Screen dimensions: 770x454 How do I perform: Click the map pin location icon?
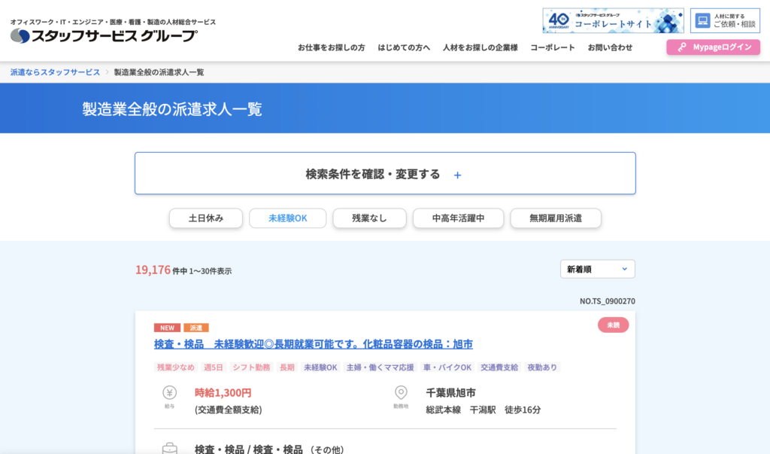(401, 392)
